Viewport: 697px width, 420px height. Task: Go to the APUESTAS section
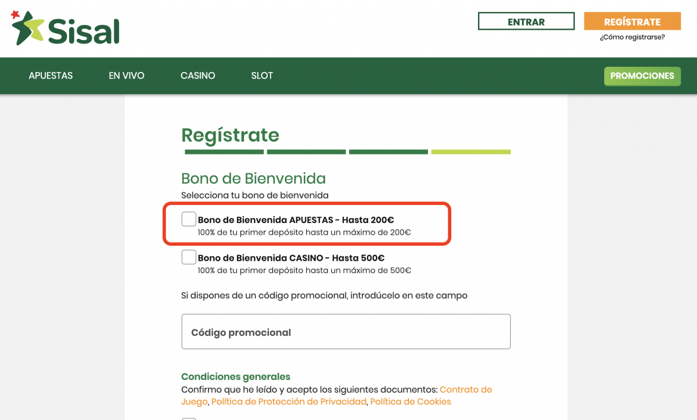(x=51, y=76)
